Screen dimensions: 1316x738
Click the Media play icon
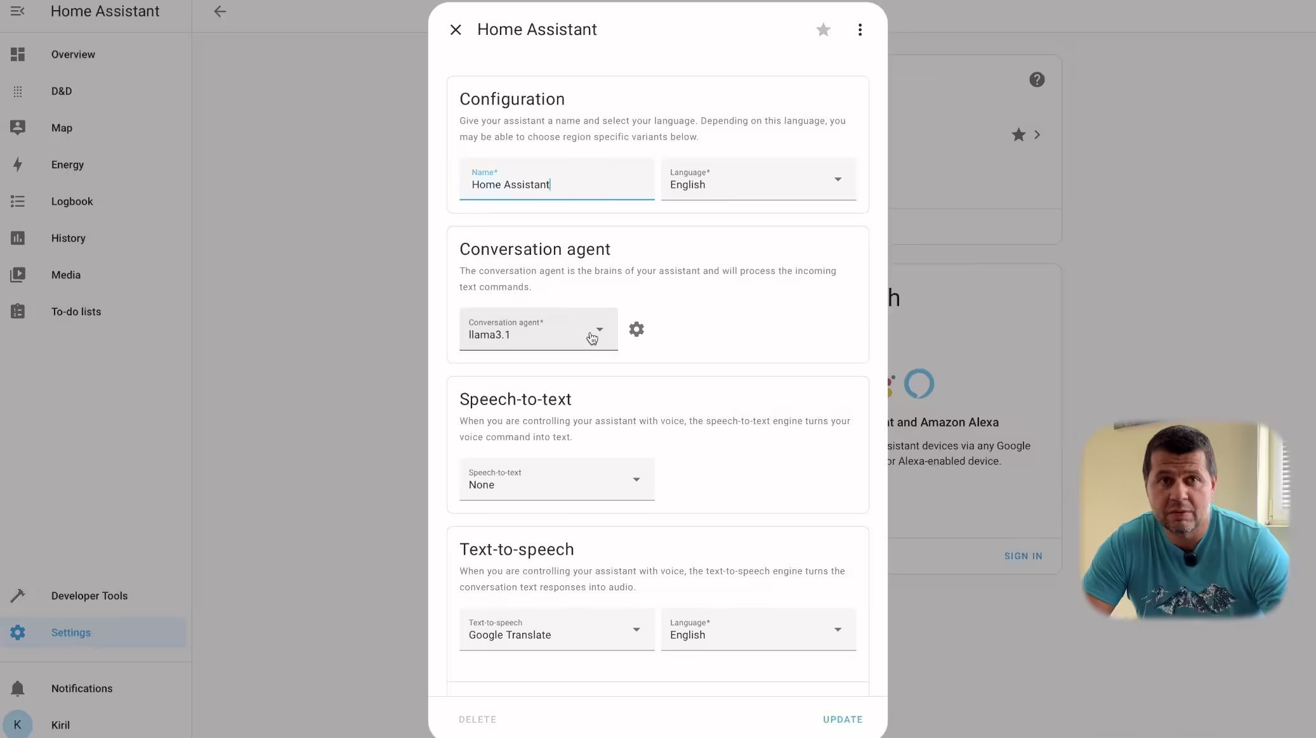(x=18, y=275)
